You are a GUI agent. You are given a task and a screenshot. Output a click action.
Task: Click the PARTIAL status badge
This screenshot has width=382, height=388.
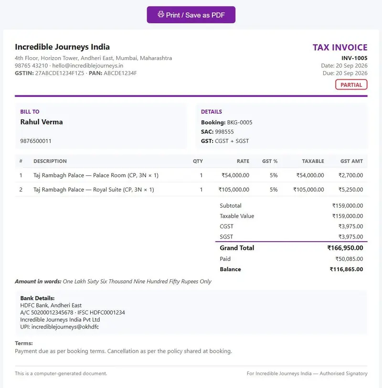click(x=351, y=85)
